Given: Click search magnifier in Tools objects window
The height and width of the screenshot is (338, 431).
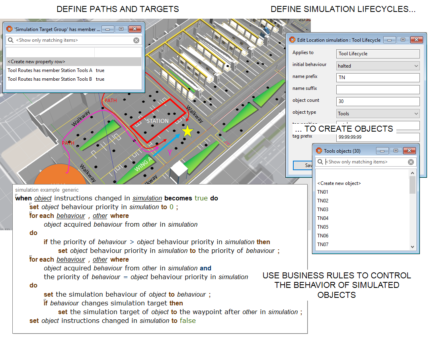Looking at the screenshot, I should [320, 162].
